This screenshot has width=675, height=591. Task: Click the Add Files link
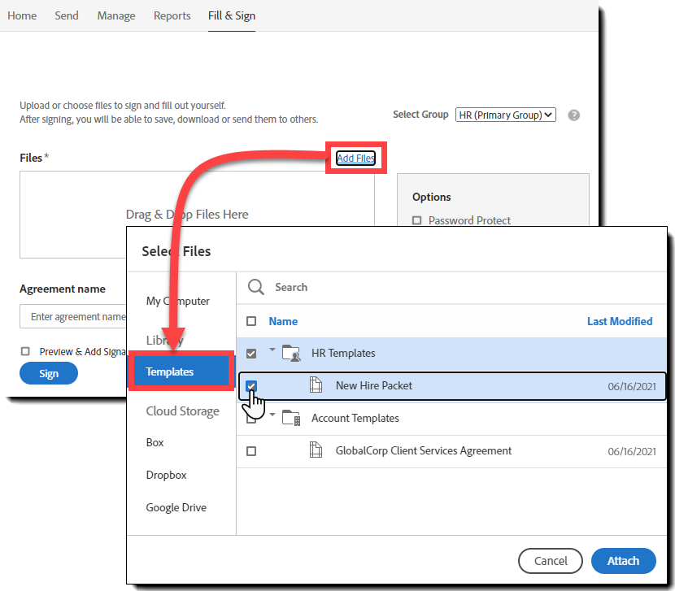click(355, 158)
